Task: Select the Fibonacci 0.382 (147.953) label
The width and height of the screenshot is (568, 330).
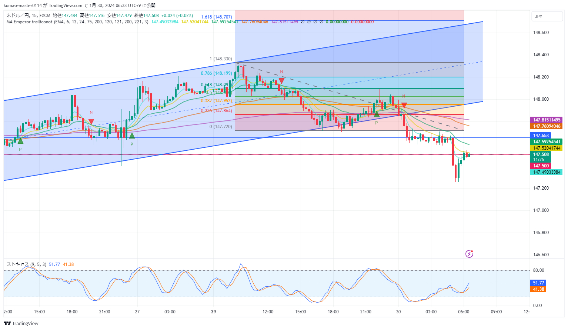Action: [x=217, y=101]
